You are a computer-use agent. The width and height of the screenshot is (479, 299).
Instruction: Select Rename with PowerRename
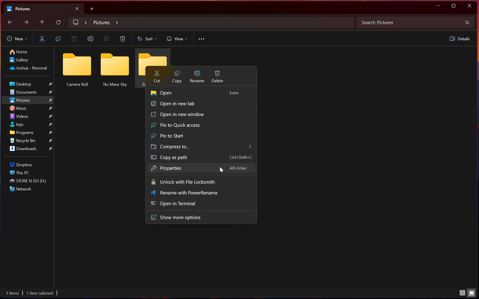pos(188,193)
